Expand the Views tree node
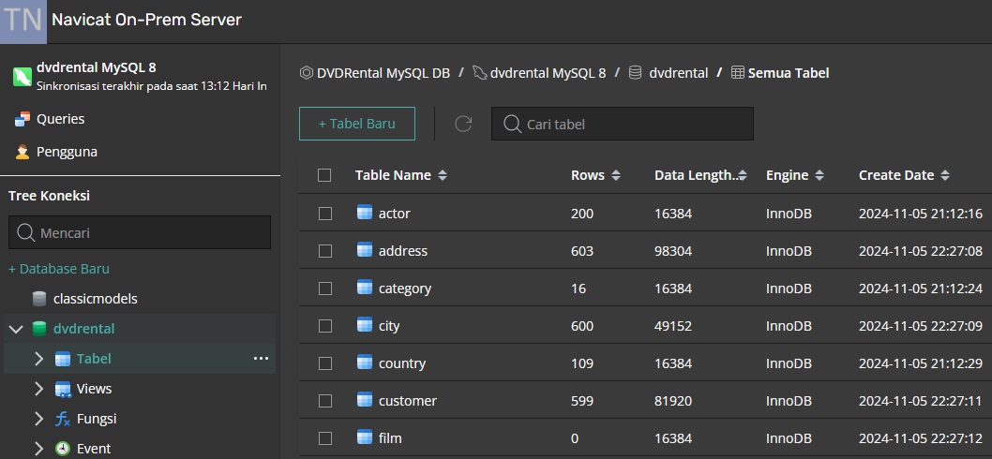Image resolution: width=992 pixels, height=459 pixels. tap(38, 389)
